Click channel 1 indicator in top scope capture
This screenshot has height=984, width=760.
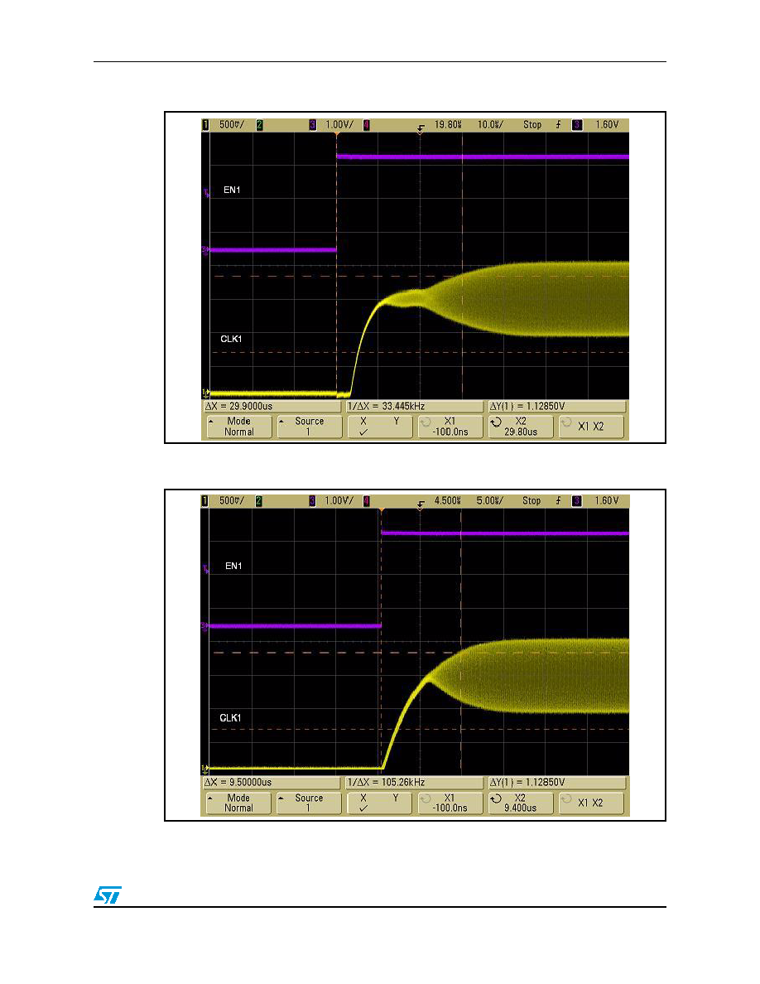205,125
